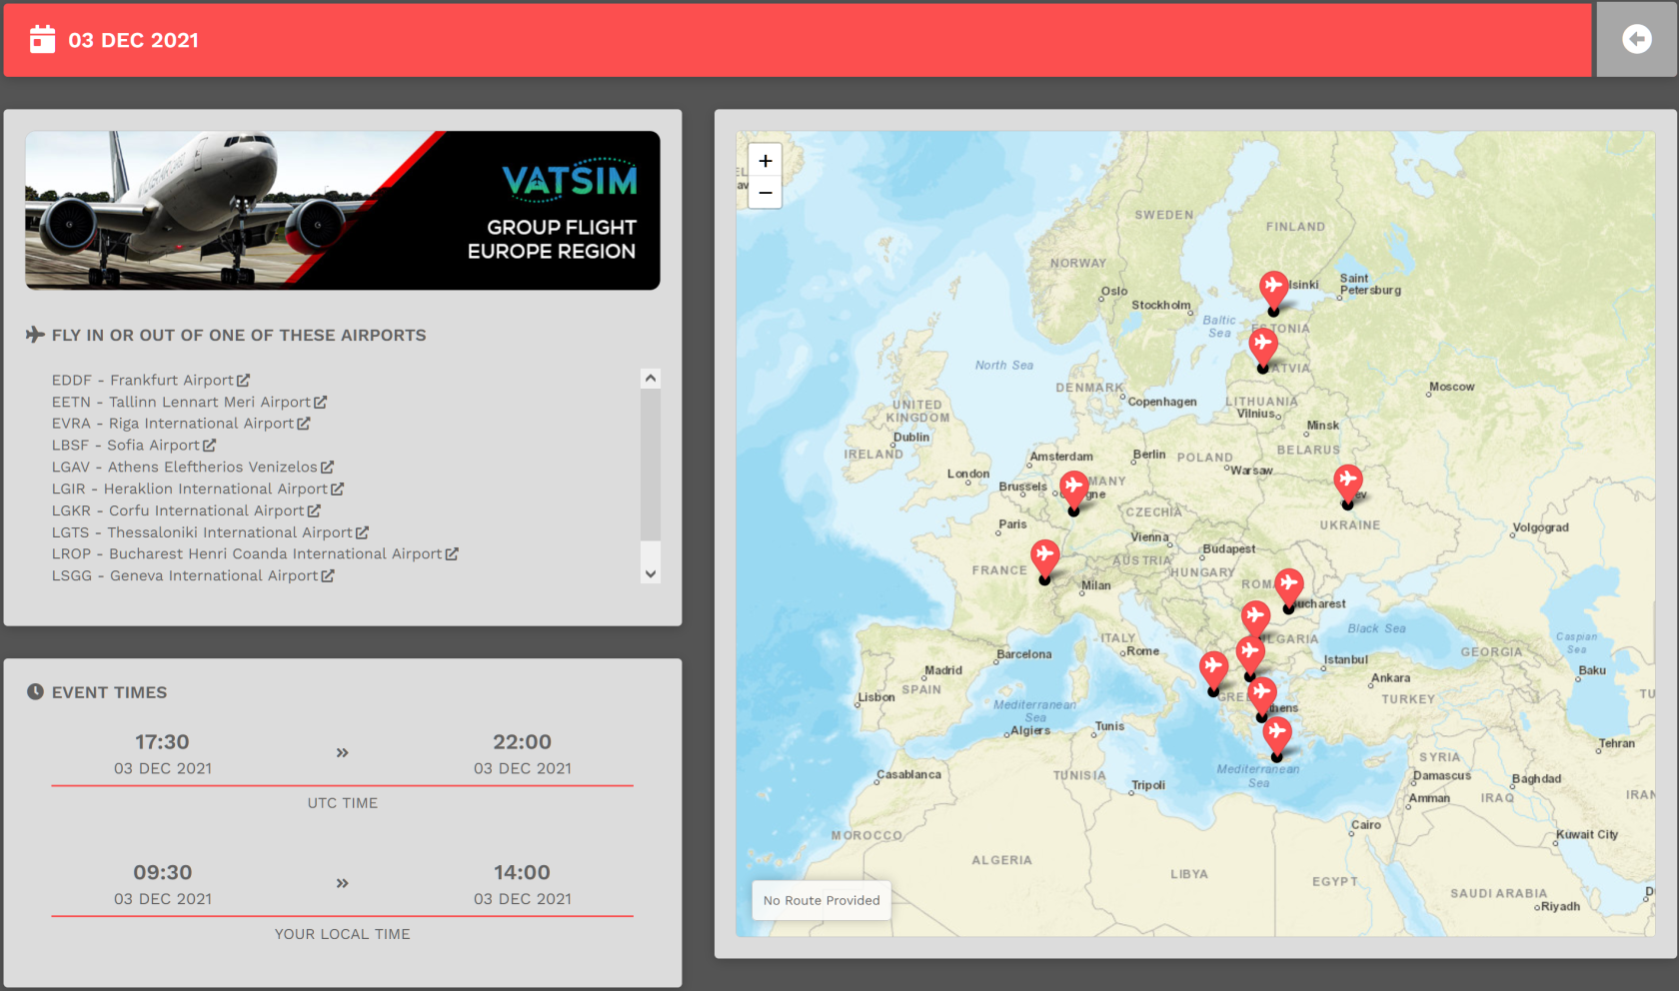Open the EDDF Frankfurt Airport link
Viewport: 1679px width, 991px height.
151,380
